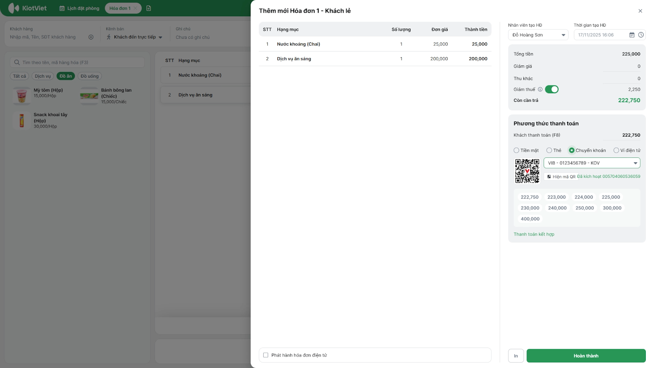Click the KiotViet logo
This screenshot has height=368, width=654.
27,8
